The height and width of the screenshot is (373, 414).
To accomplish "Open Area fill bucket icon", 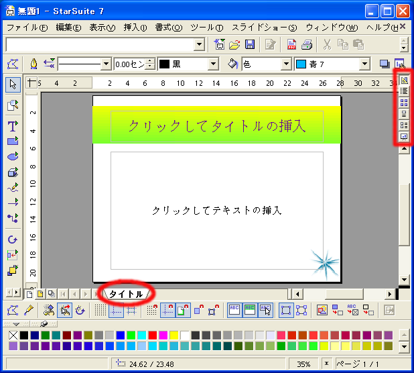I will tap(232, 64).
